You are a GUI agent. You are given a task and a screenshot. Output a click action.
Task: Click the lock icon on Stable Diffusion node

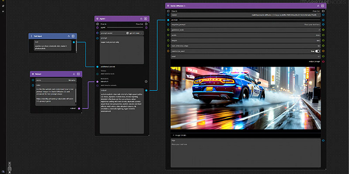coord(318,6)
